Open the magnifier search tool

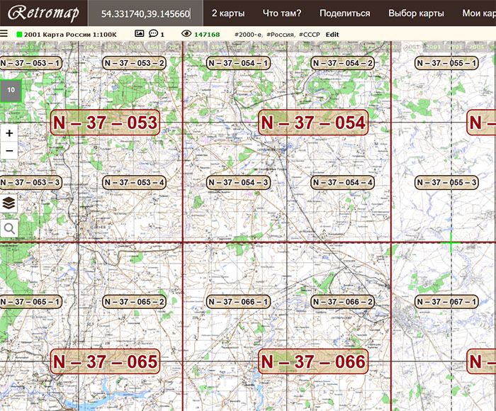pos(9,228)
